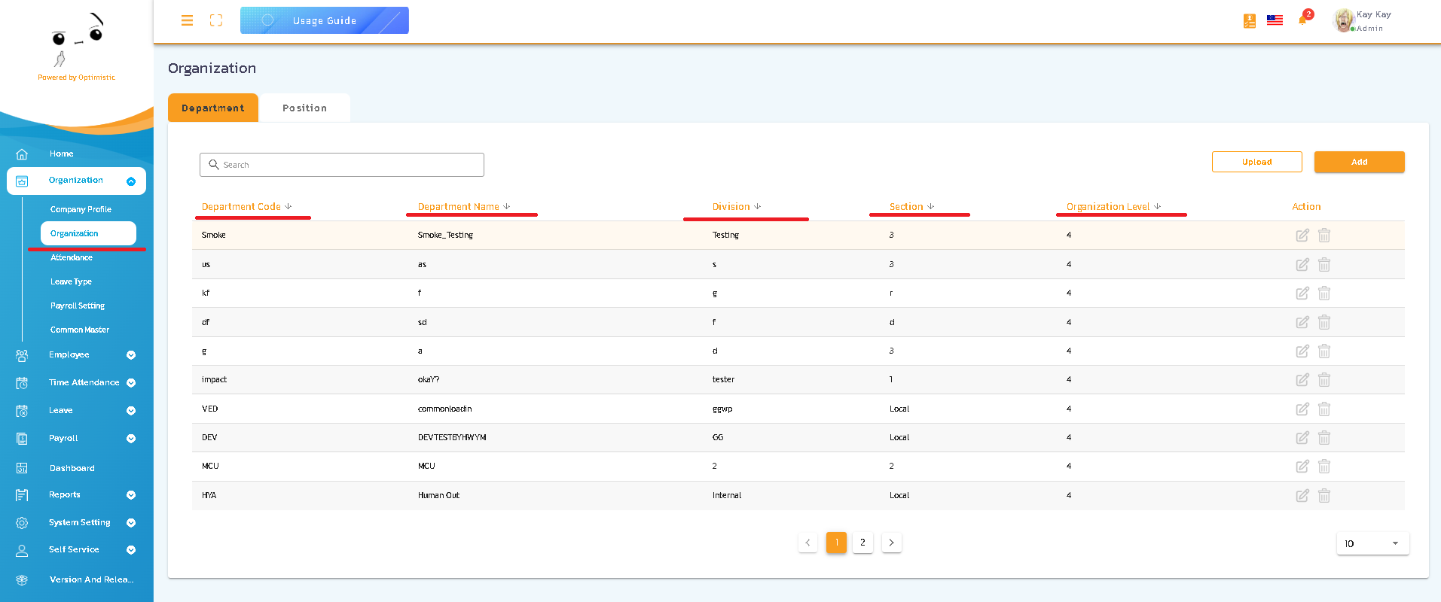1441x602 pixels.
Task: Delete the HYA department row
Action: (1324, 496)
